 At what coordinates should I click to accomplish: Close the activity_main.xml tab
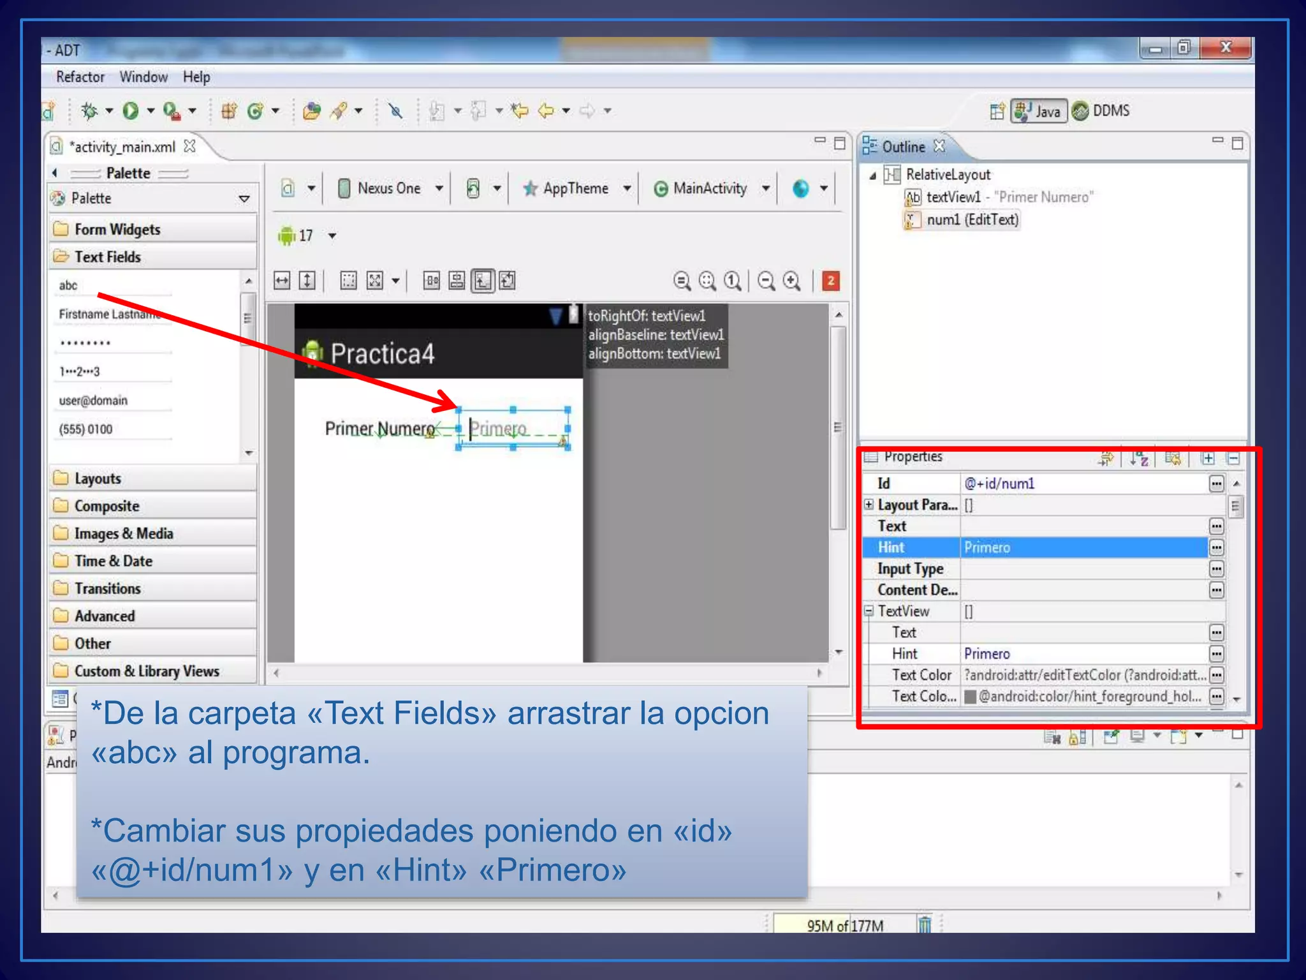[x=190, y=146]
